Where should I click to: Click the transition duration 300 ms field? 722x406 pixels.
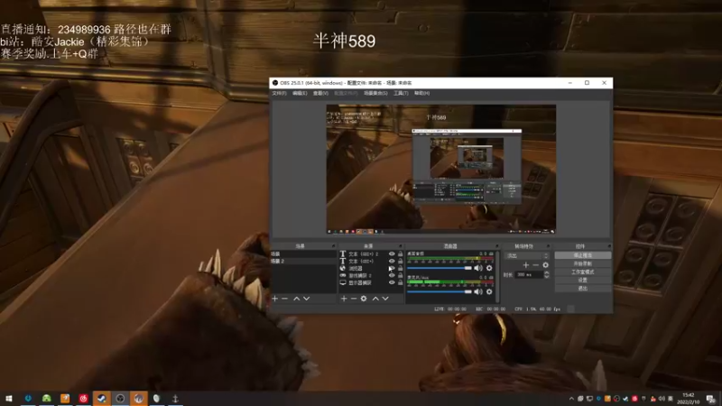click(528, 275)
